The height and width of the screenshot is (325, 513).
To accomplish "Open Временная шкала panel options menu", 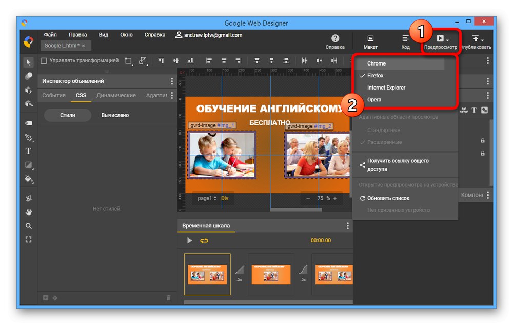I will [347, 226].
